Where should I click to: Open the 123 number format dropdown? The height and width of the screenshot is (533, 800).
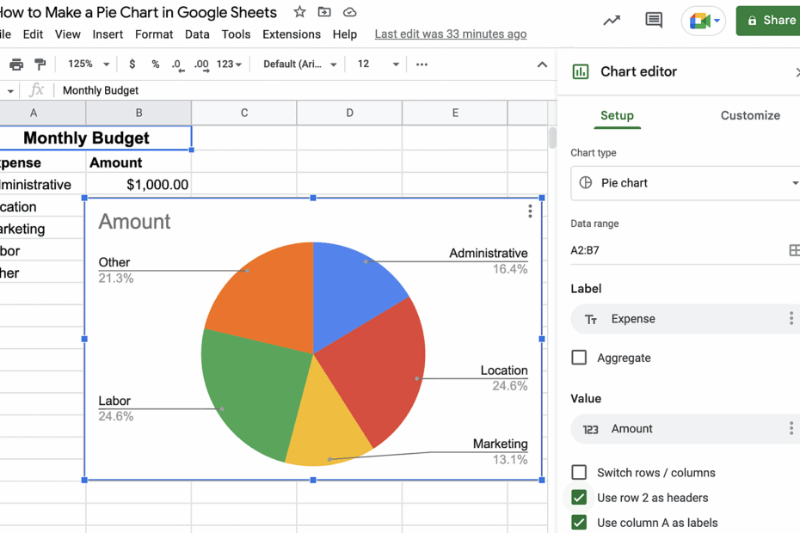click(x=229, y=64)
